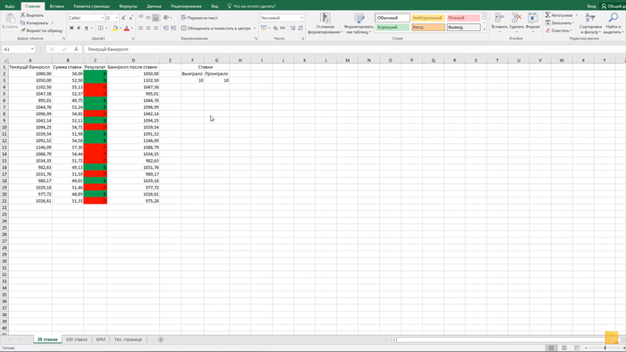The image size is (626, 352).
Task: Increase font size with large A button
Action: 123,18
